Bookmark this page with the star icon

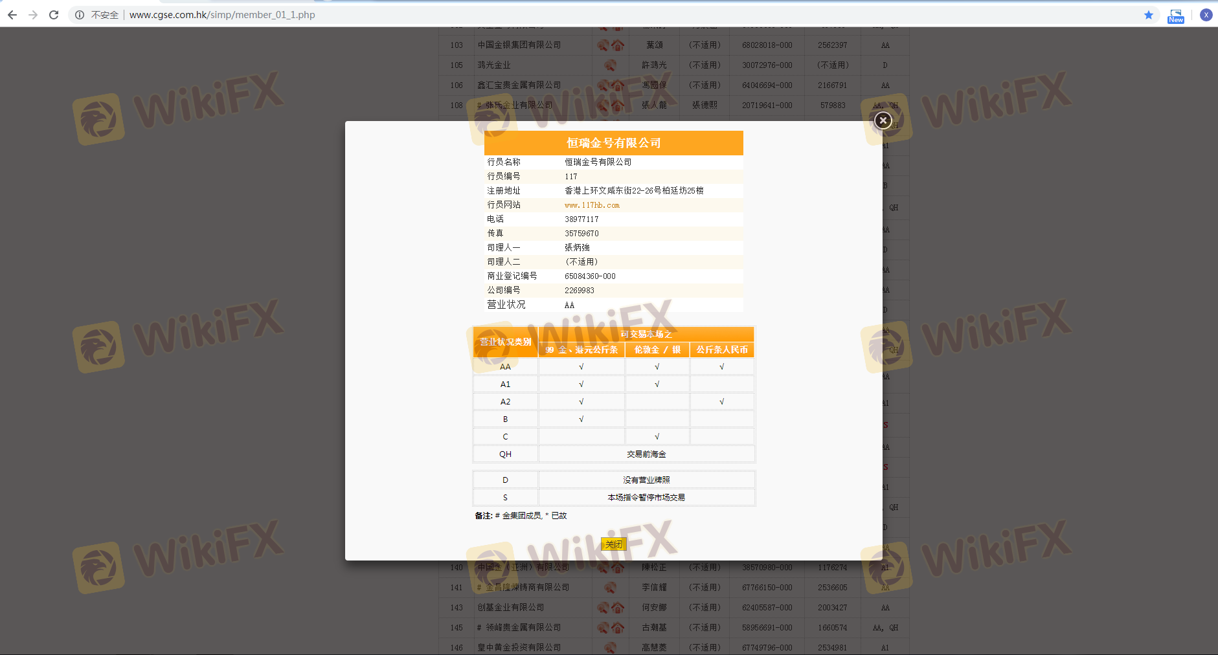[1148, 15]
